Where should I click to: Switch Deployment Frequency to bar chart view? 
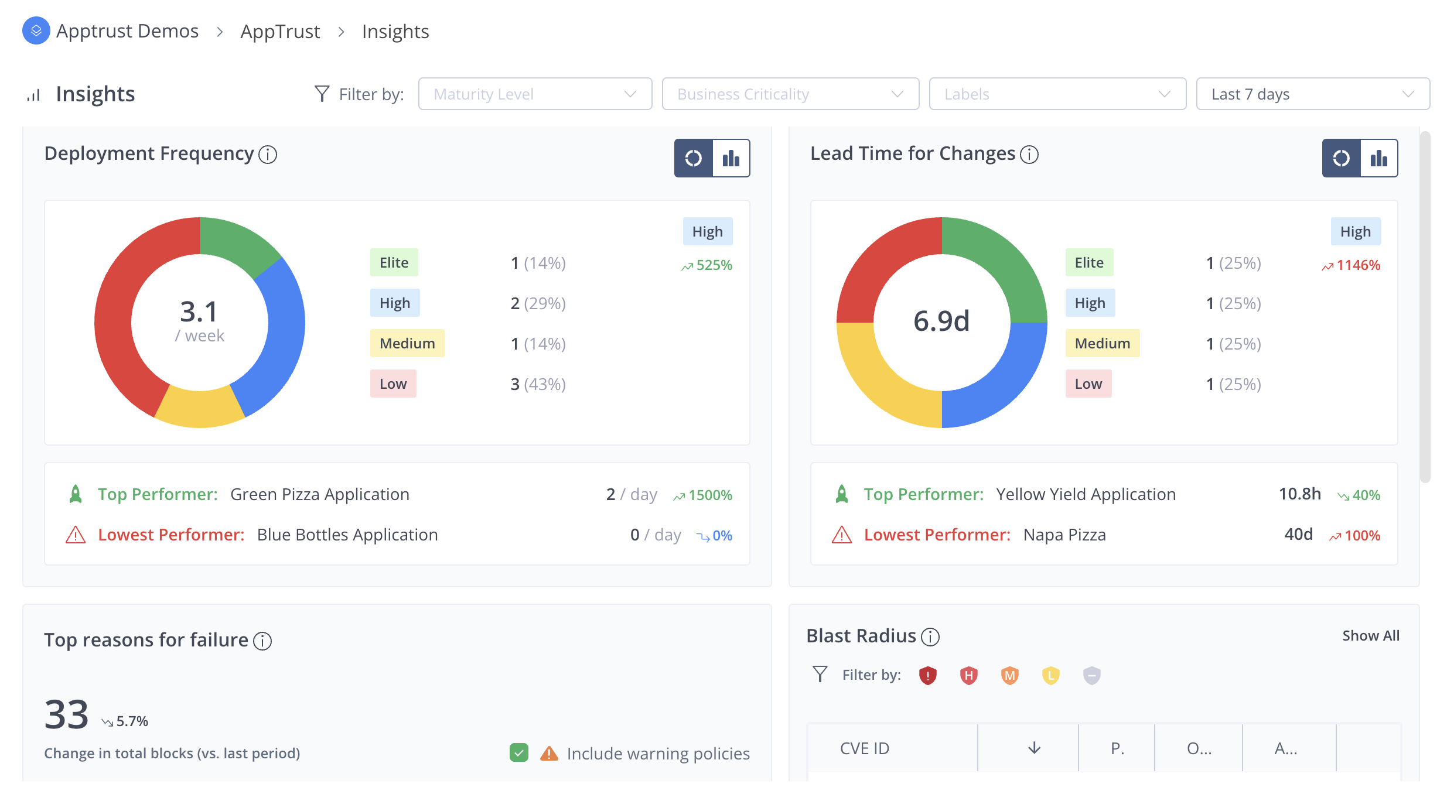pos(731,158)
